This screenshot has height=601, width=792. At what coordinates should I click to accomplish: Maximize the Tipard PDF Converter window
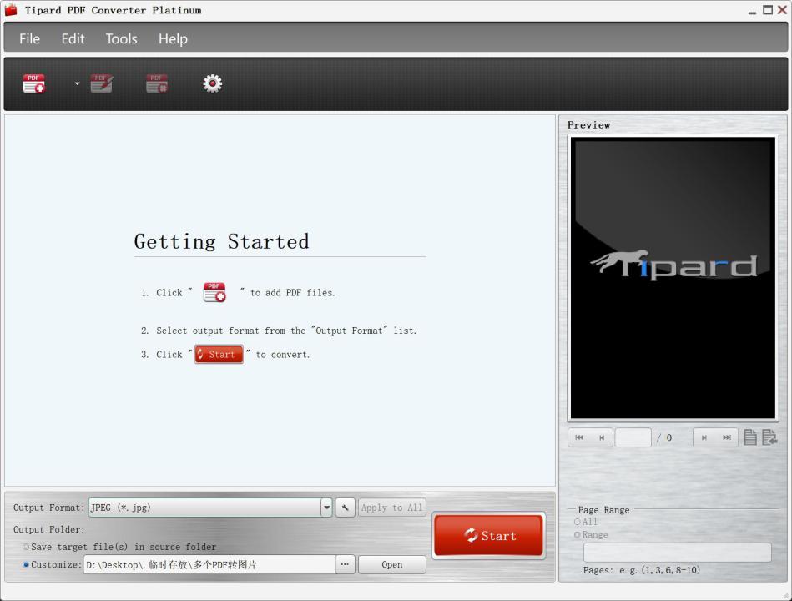click(768, 9)
